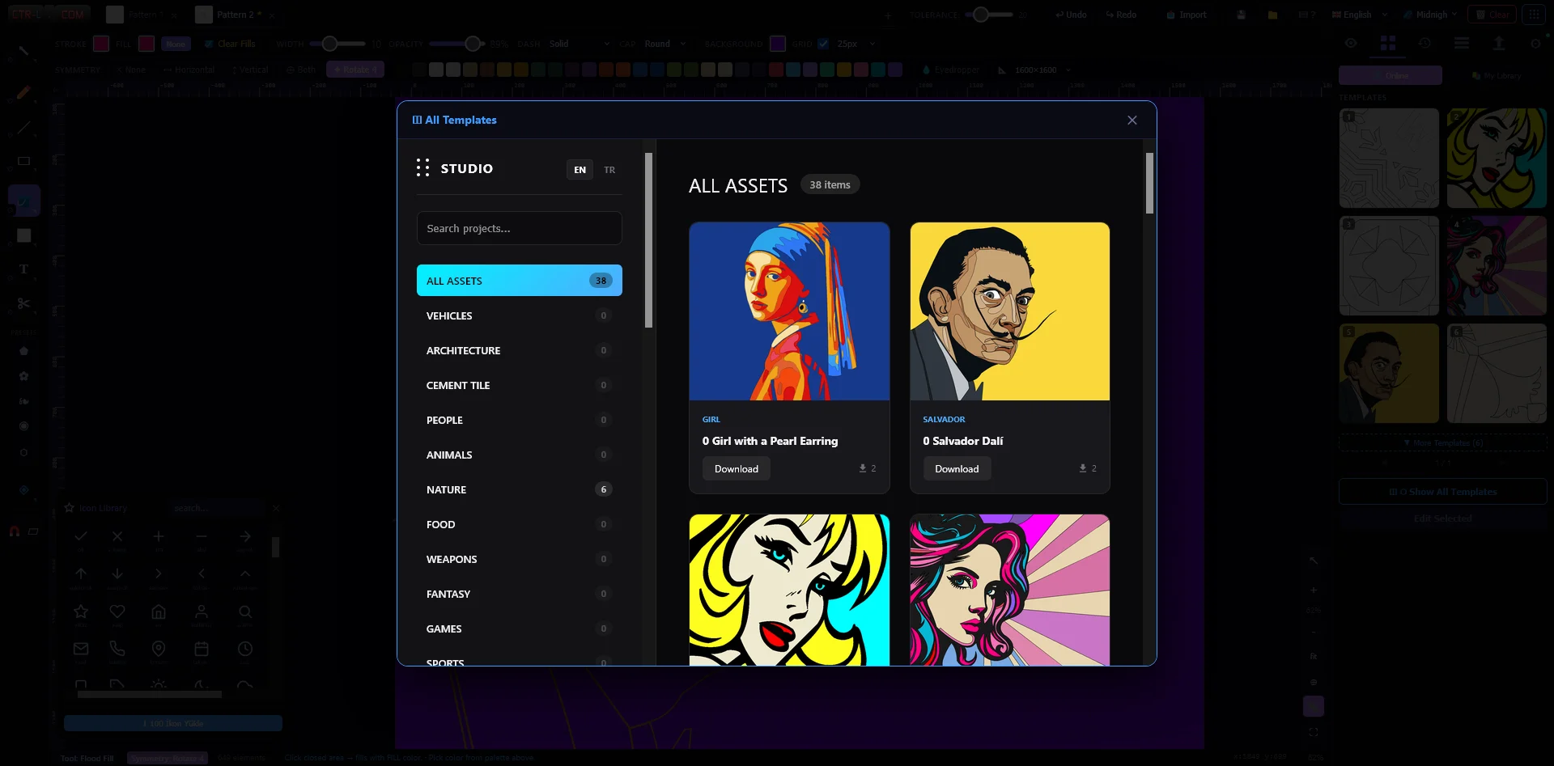Image resolution: width=1554 pixels, height=766 pixels.
Task: Open the Midnight theme dropdown
Action: [x=1429, y=15]
